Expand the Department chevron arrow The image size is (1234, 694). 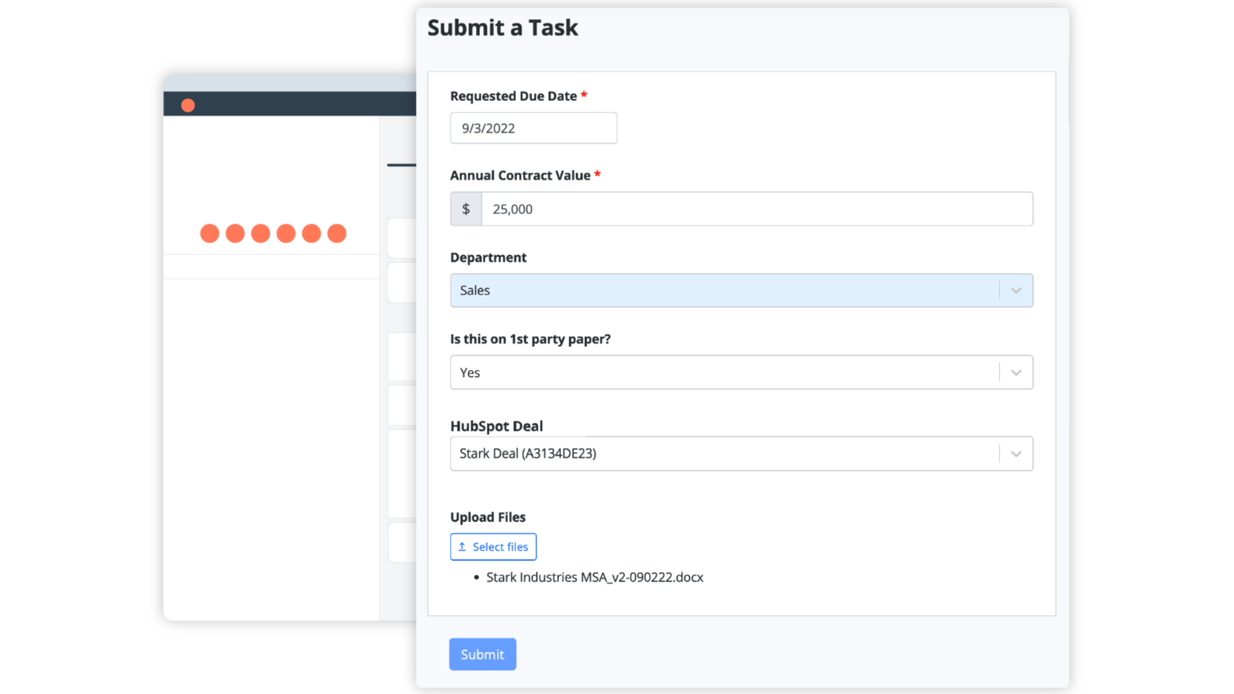click(1016, 290)
